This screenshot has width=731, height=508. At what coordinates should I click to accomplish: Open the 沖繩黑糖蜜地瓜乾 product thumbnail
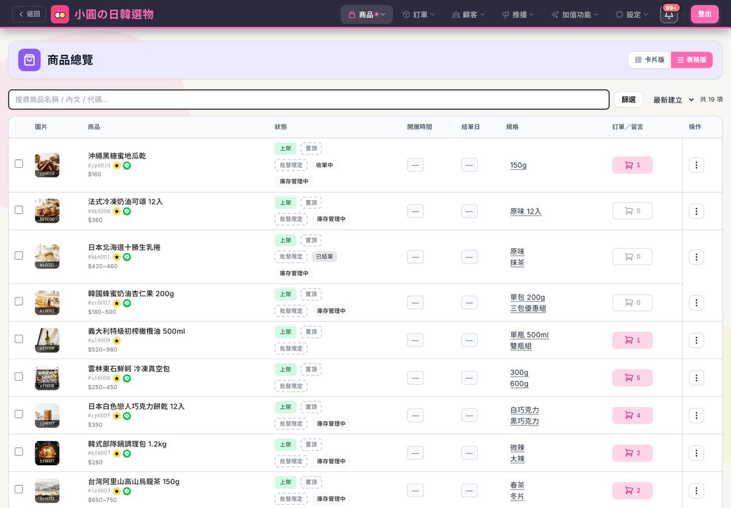tap(48, 165)
